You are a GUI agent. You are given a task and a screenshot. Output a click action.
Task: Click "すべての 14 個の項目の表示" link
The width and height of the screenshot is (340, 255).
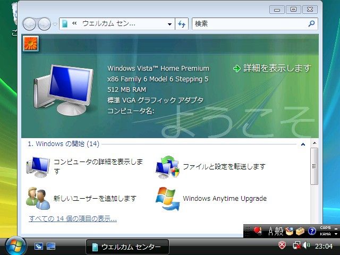[x=73, y=219]
